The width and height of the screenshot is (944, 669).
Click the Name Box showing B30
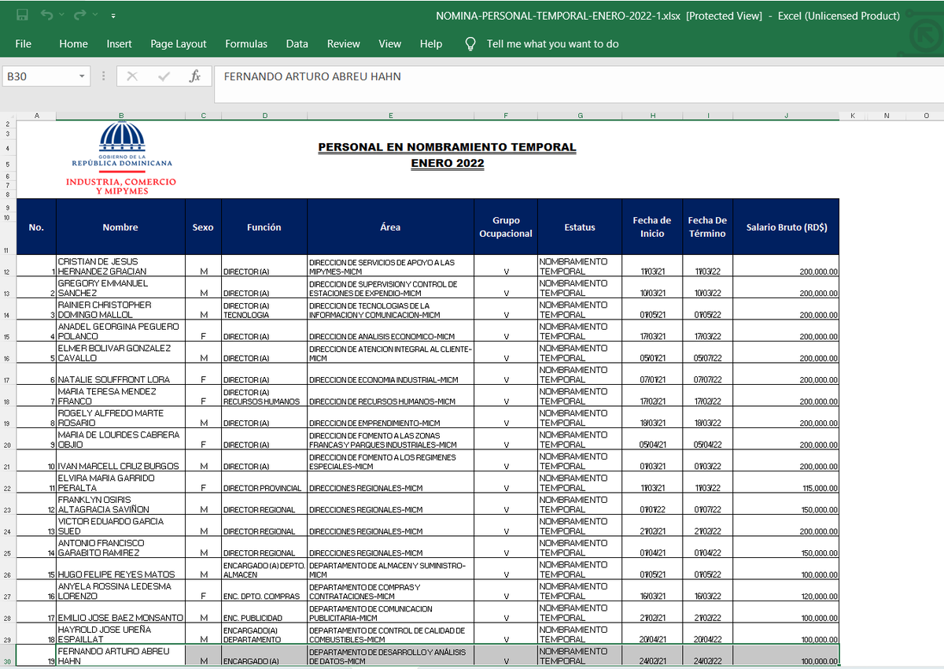click(x=39, y=76)
